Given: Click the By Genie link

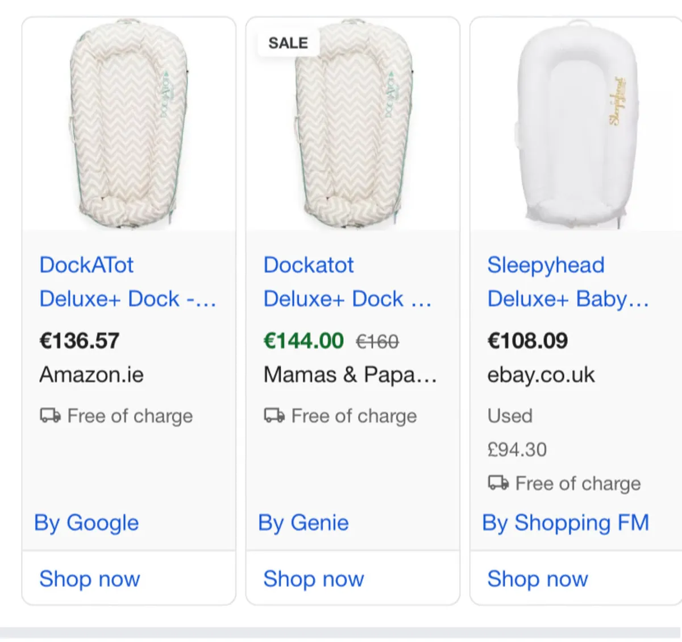Looking at the screenshot, I should point(303,523).
